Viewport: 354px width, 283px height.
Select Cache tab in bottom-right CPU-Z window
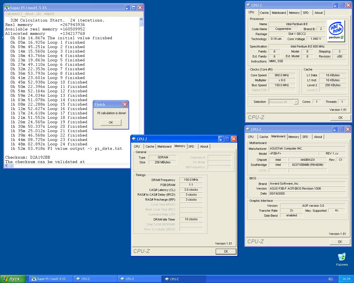pyautogui.click(x=264, y=137)
